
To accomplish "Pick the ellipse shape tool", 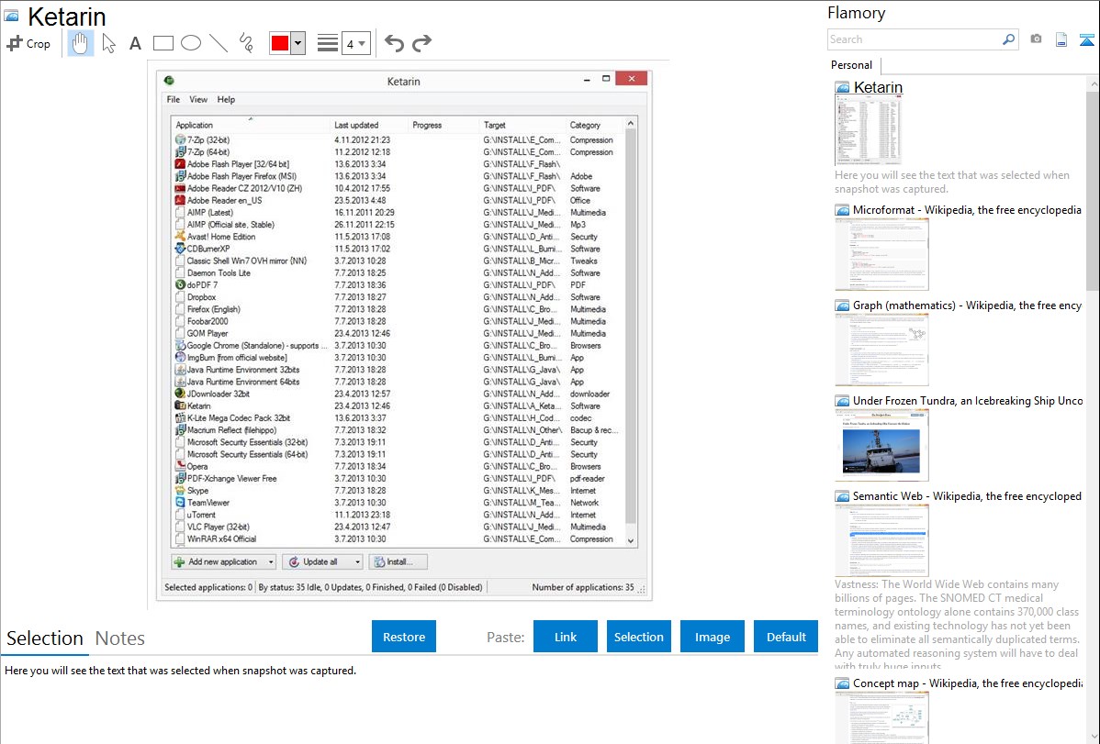I will (x=191, y=43).
